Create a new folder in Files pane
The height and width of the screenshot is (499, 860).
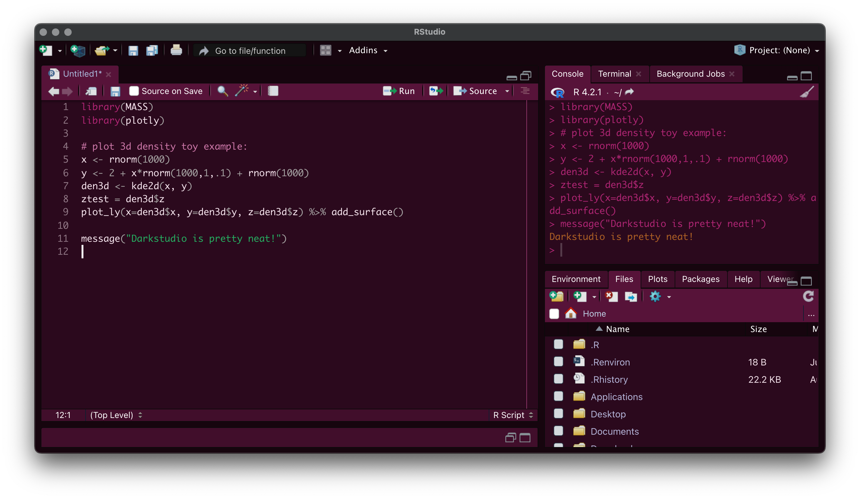(x=557, y=296)
